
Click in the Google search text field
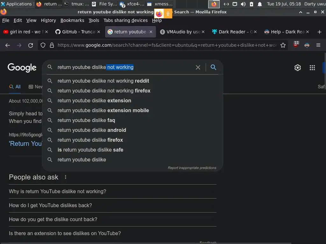[125, 67]
